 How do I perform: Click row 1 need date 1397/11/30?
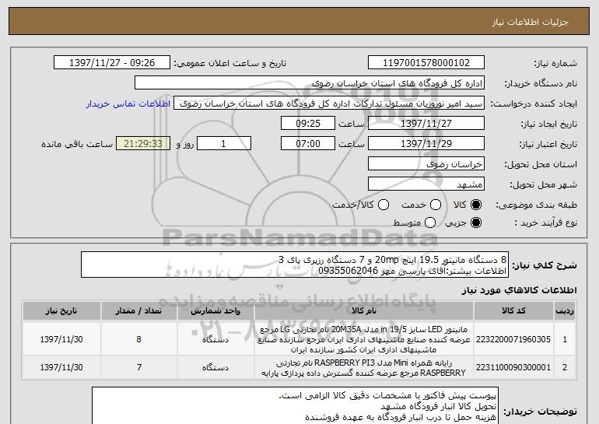(61, 339)
